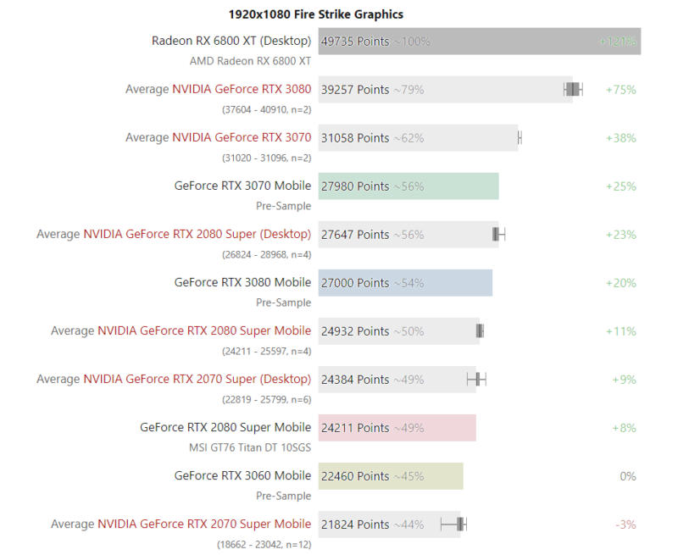
Task: Open the NVIDIA GeForce RTX 3080 link
Action: [x=242, y=89]
